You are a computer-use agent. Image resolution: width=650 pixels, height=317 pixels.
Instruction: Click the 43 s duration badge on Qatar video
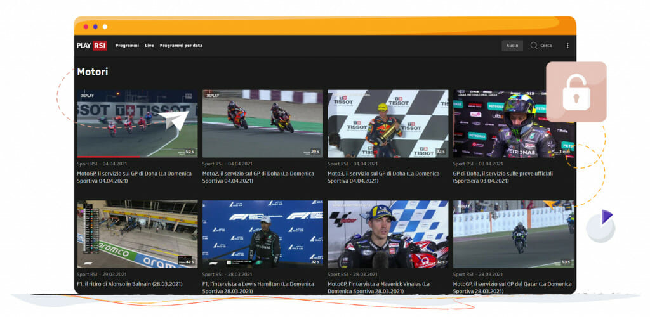coord(566,262)
